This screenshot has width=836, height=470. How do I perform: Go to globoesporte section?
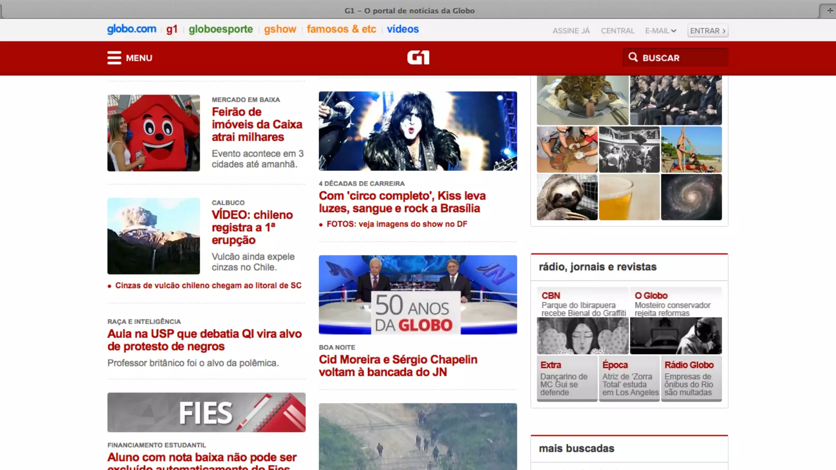click(x=220, y=29)
